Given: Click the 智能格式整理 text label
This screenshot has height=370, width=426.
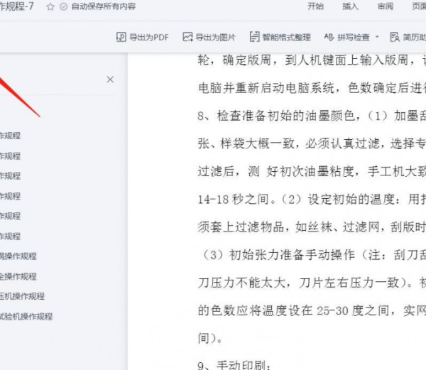Looking at the screenshot, I should (x=286, y=37).
